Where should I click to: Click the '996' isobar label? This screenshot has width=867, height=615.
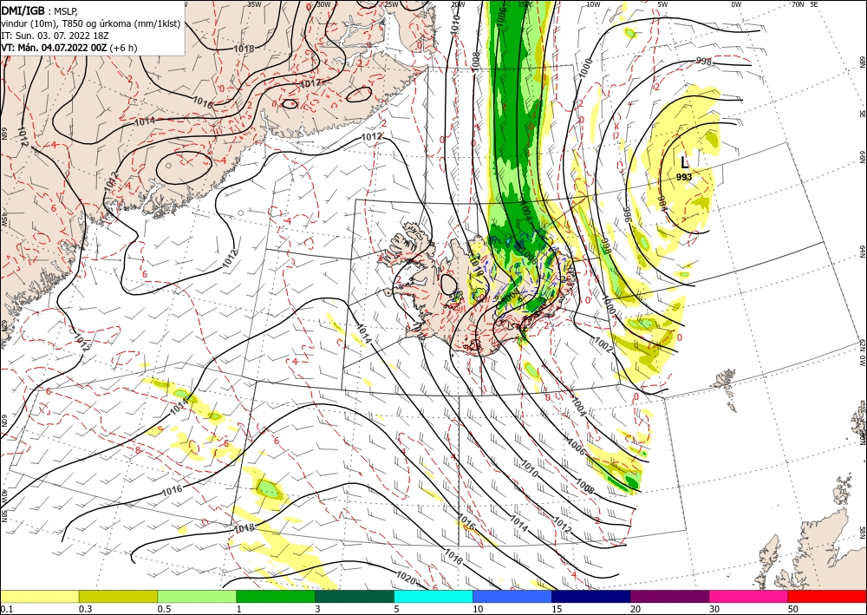[628, 213]
